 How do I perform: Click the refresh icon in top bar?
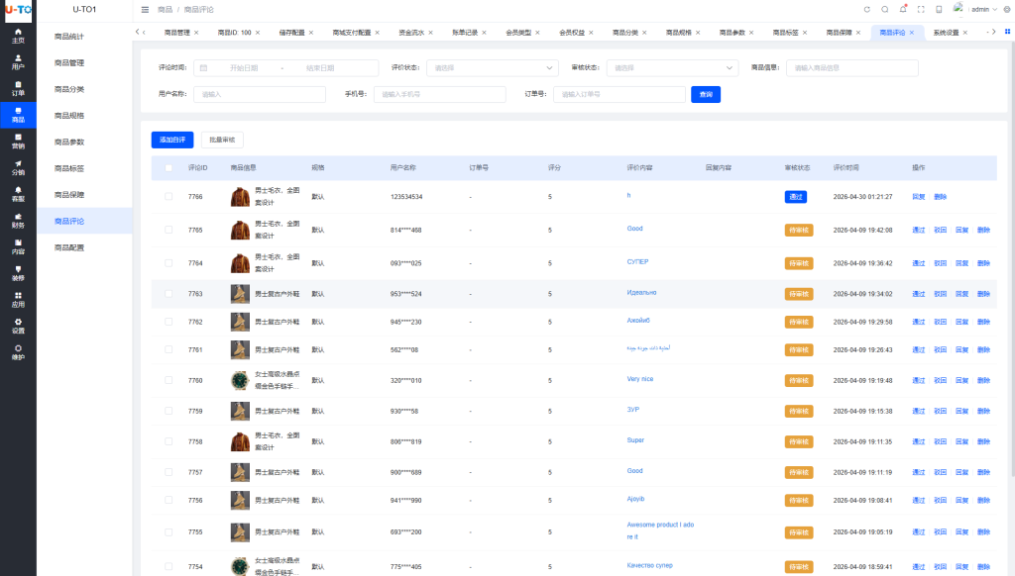pos(866,10)
